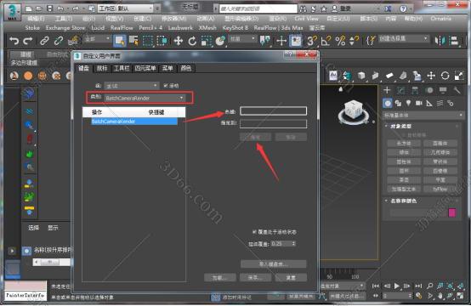The height and width of the screenshot is (306, 471).
Task: Click the Unlink Selection broken-chain icon
Action: click(59, 41)
